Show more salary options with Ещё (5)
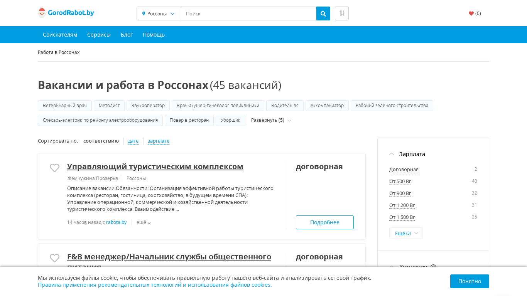The image size is (527, 296). click(406, 233)
